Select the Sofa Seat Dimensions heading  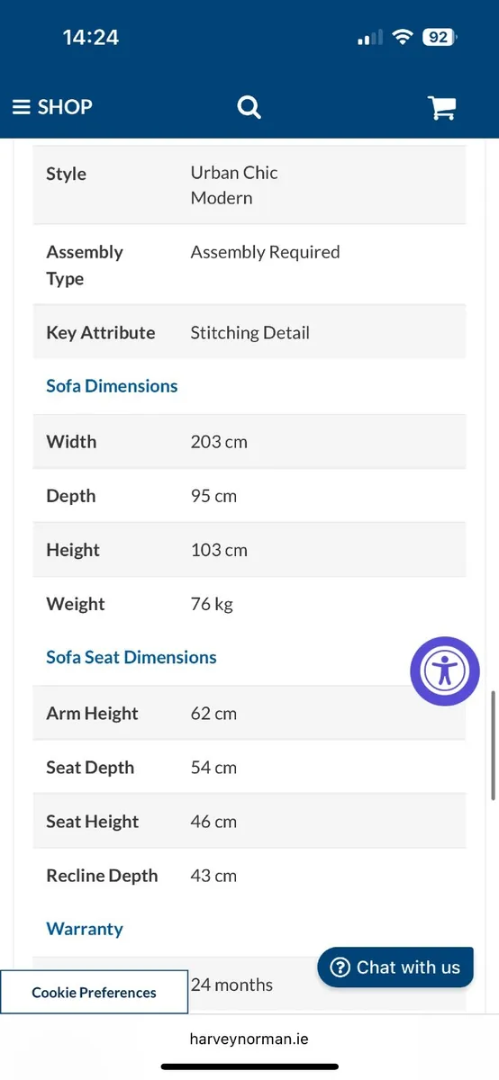132,658
